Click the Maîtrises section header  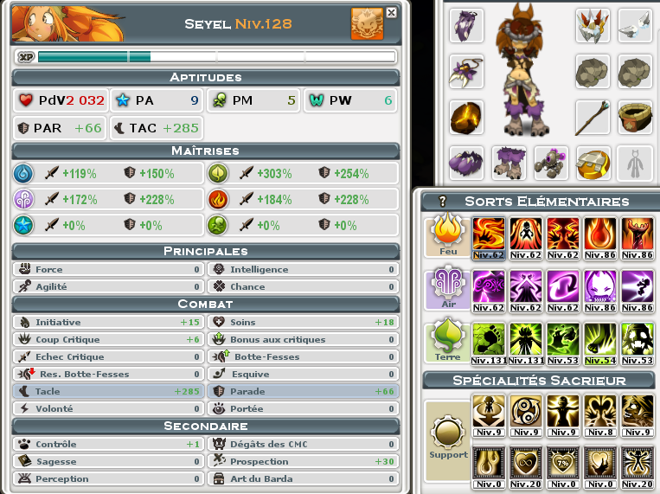205,151
